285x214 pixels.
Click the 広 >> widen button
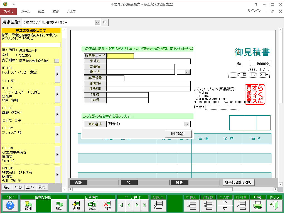[x=30, y=187]
